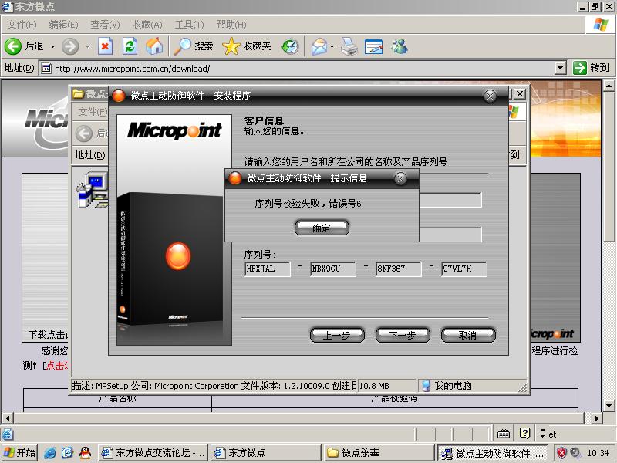
Task: Open the Favorites (收藏夹) star button
Action: (x=247, y=46)
